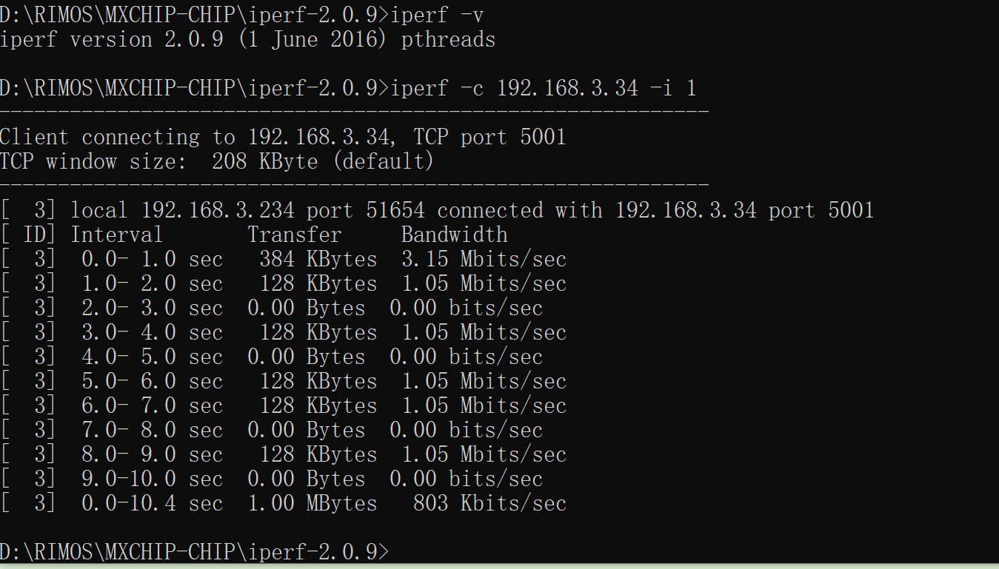Click the 0.0-10.4 sec summary interval
999x569 pixels.
tap(152, 503)
